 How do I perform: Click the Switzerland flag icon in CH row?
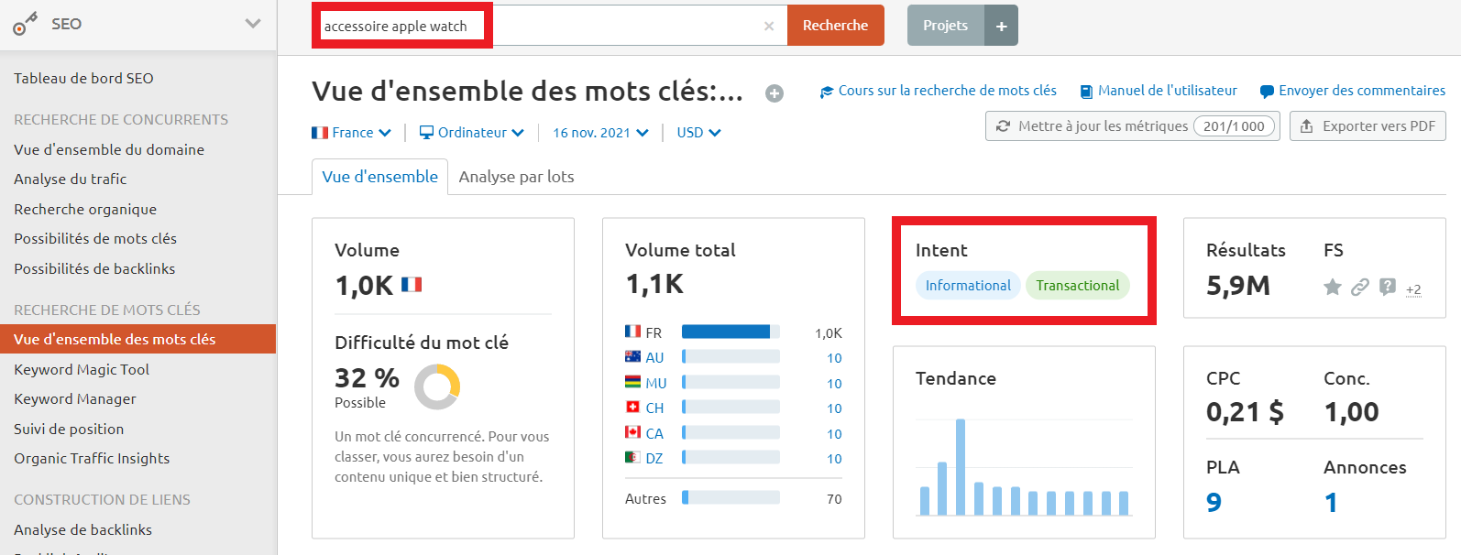[x=632, y=407]
